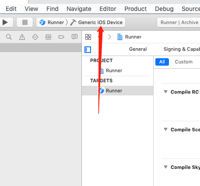Switch to Custom build settings filter

(184, 62)
